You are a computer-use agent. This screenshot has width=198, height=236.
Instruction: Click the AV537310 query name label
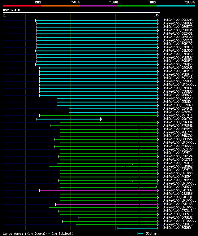[11, 10]
